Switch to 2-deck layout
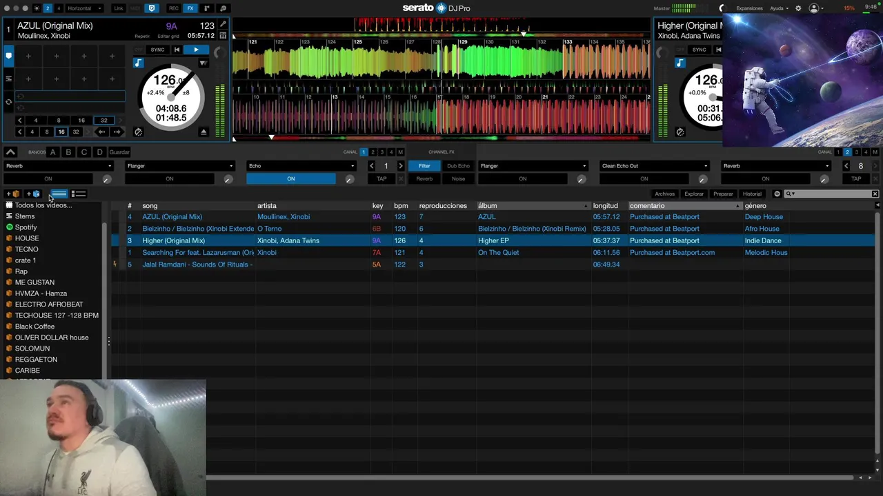Screen dimensions: 883x496 point(48,8)
